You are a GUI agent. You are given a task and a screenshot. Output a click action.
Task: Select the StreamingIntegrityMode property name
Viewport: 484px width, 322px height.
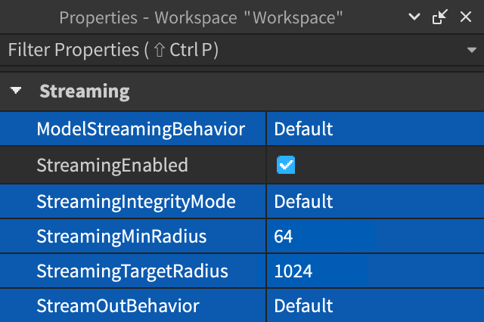click(x=136, y=202)
